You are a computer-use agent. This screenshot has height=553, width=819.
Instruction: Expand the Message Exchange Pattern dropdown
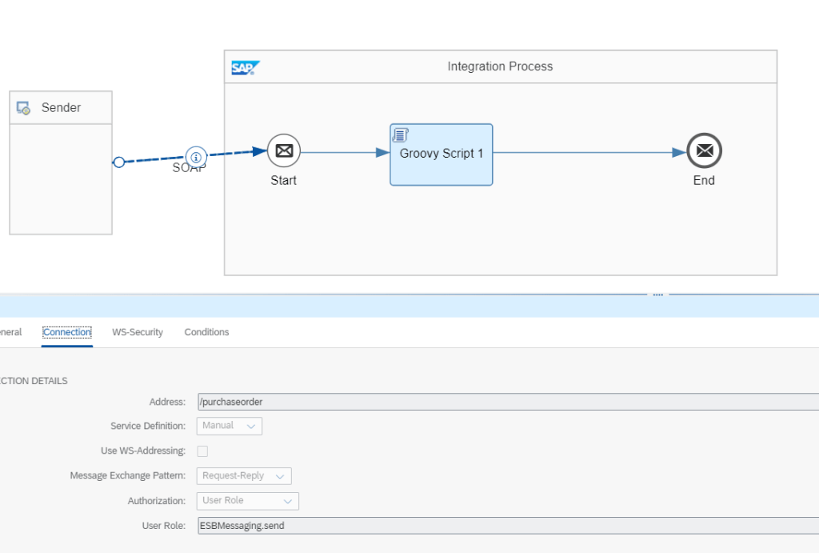pos(244,476)
